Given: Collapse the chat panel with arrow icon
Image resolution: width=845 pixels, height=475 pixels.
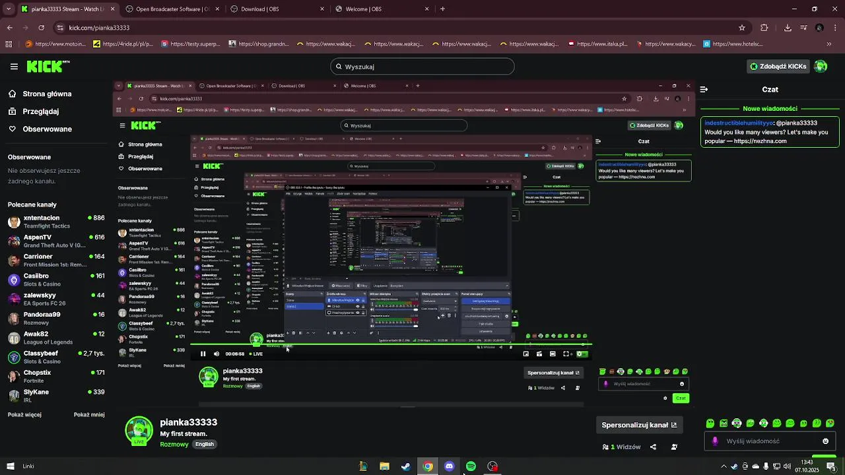Looking at the screenshot, I should [704, 89].
